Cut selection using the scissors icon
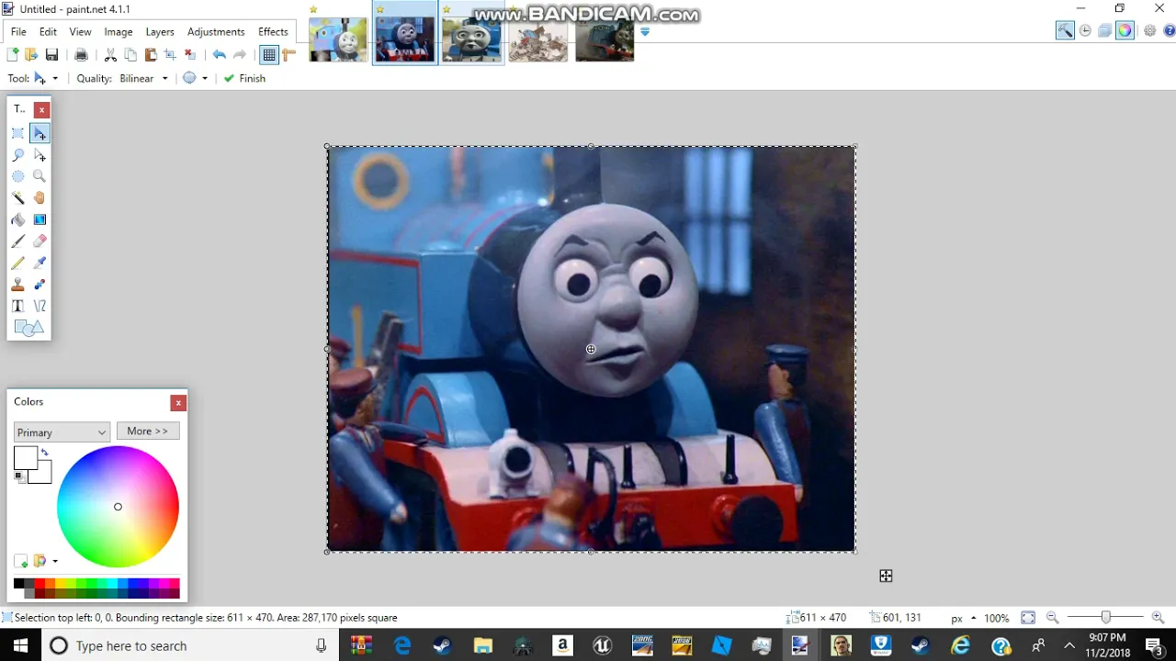Image resolution: width=1176 pixels, height=661 pixels. pos(110,55)
